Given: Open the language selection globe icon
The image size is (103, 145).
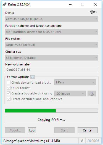Looking at the screenshot, I should point(94,12).
